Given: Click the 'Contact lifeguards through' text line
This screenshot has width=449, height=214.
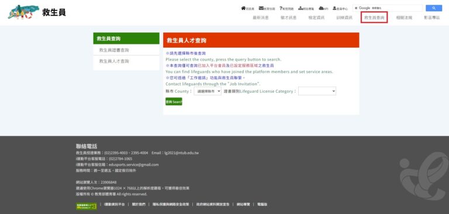Looking at the screenshot, I should (213, 84).
